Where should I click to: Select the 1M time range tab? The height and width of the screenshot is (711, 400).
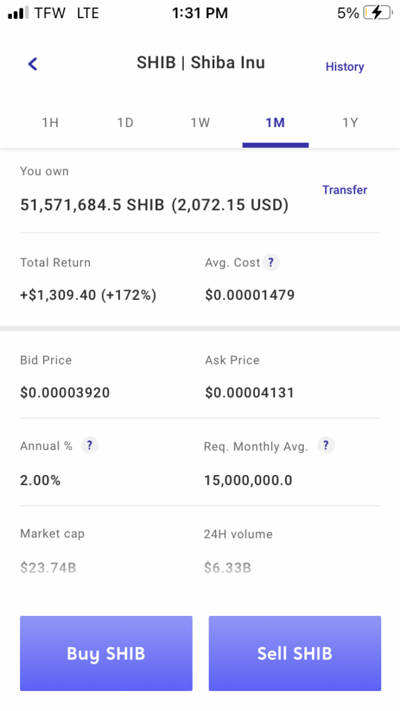point(275,123)
